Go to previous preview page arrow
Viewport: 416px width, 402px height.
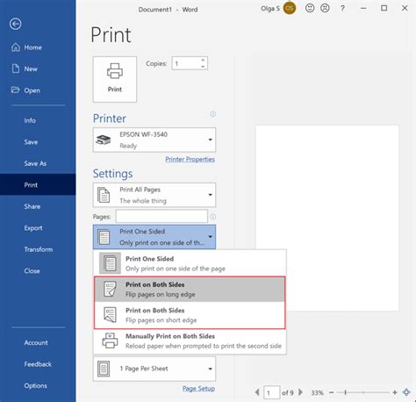257,392
